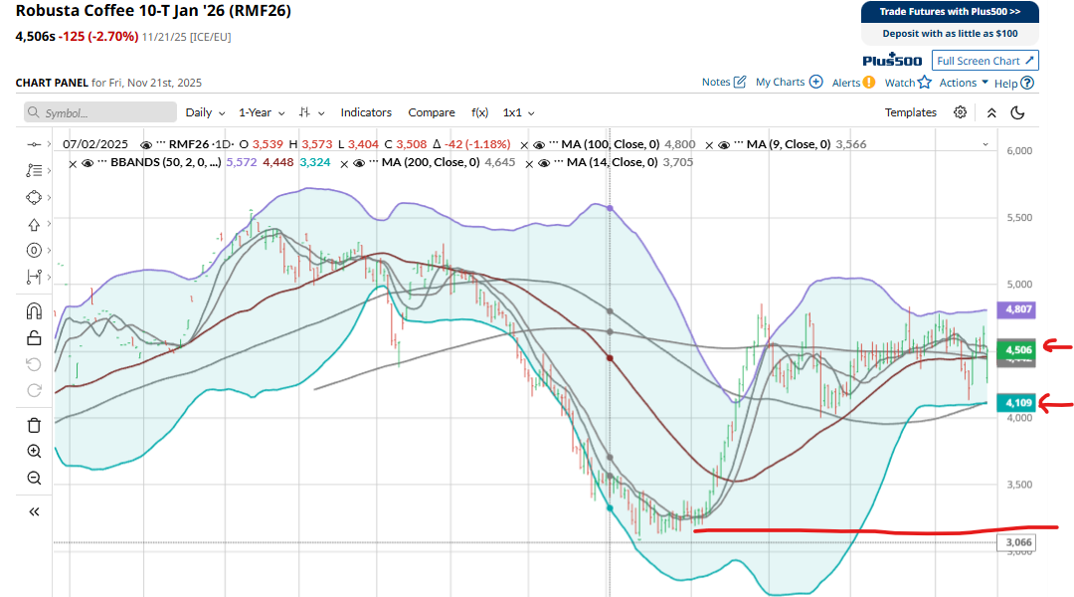1074x597 pixels.
Task: Open the Daily frequency dropdown
Action: [x=205, y=112]
